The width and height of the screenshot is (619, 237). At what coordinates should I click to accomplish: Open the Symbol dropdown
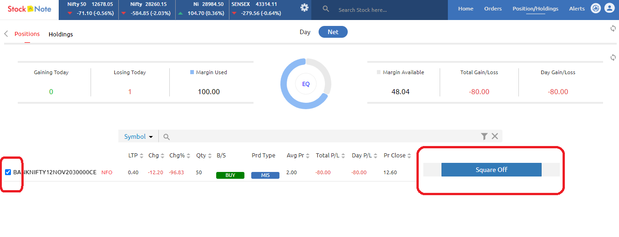tap(138, 136)
